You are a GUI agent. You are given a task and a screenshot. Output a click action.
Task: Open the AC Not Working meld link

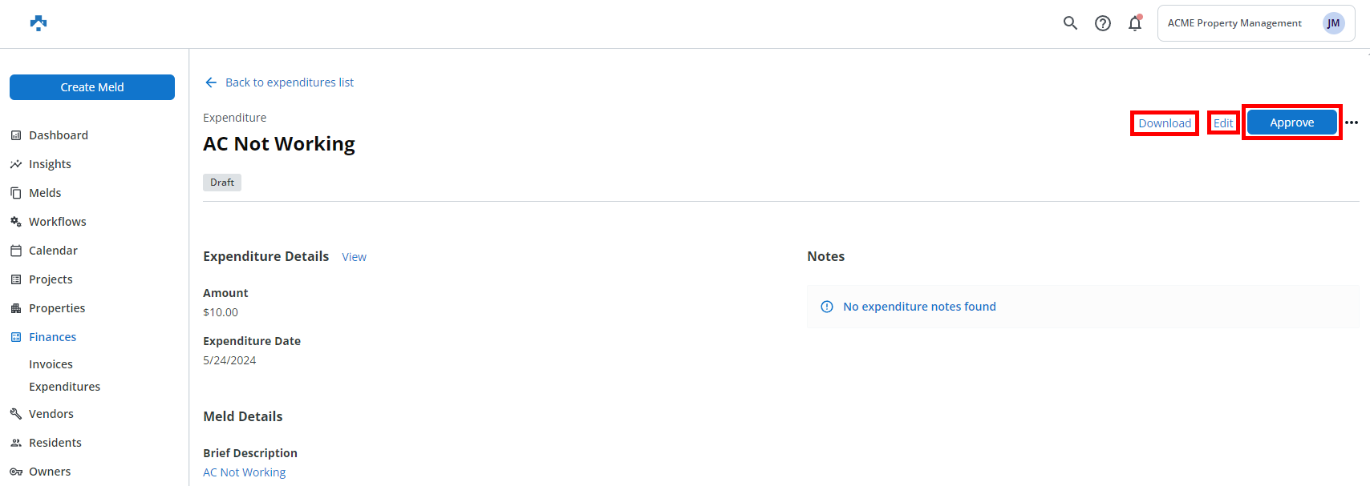244,472
